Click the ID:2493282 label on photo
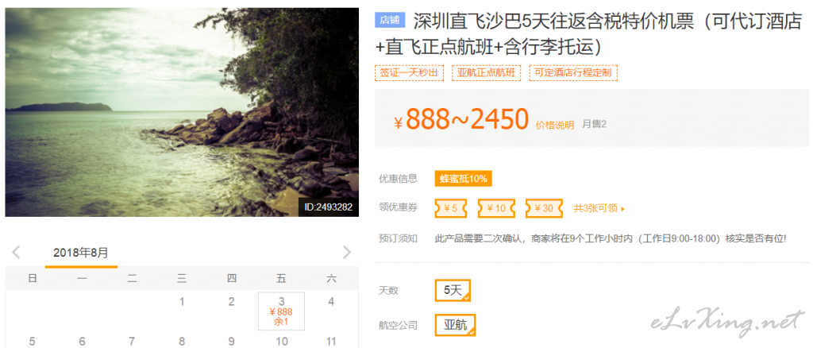 (x=328, y=207)
